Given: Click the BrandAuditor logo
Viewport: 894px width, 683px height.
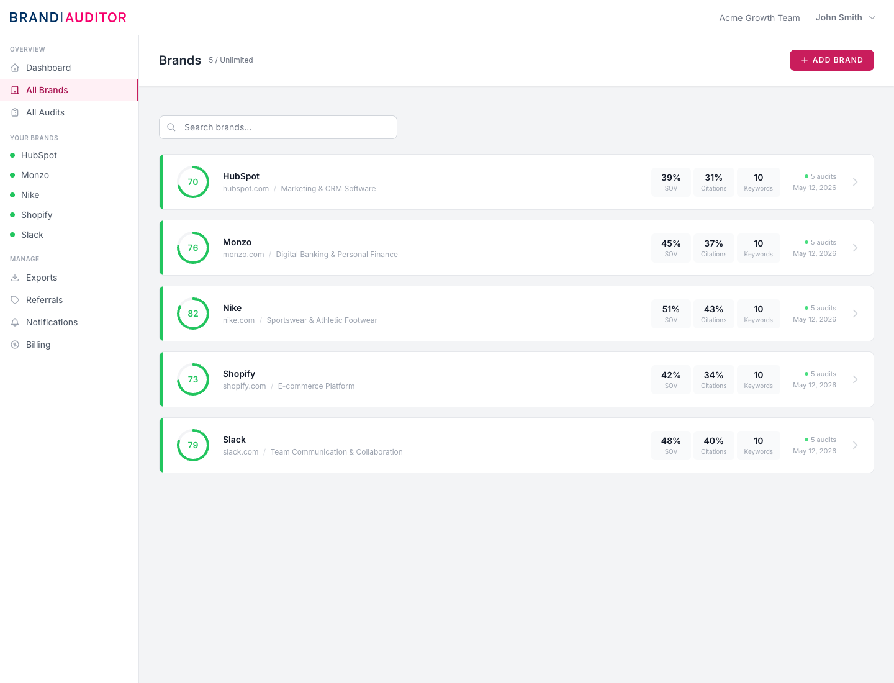Looking at the screenshot, I should pos(68,17).
